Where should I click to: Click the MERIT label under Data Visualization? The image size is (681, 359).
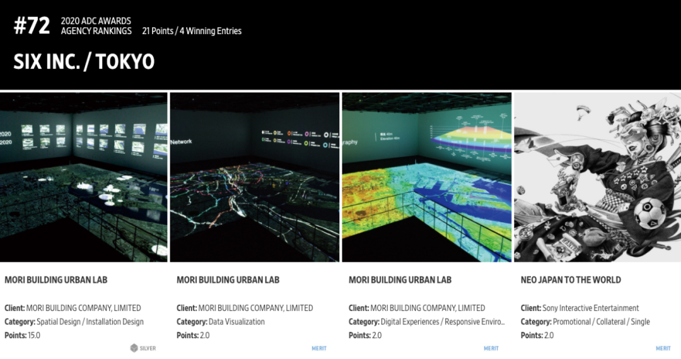pos(319,348)
